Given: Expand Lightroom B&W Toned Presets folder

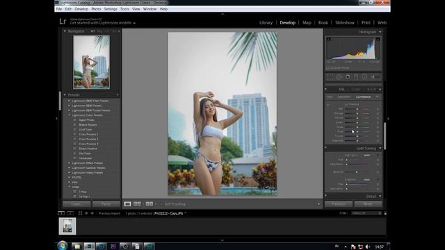Looking at the screenshot, I should click(x=70, y=110).
